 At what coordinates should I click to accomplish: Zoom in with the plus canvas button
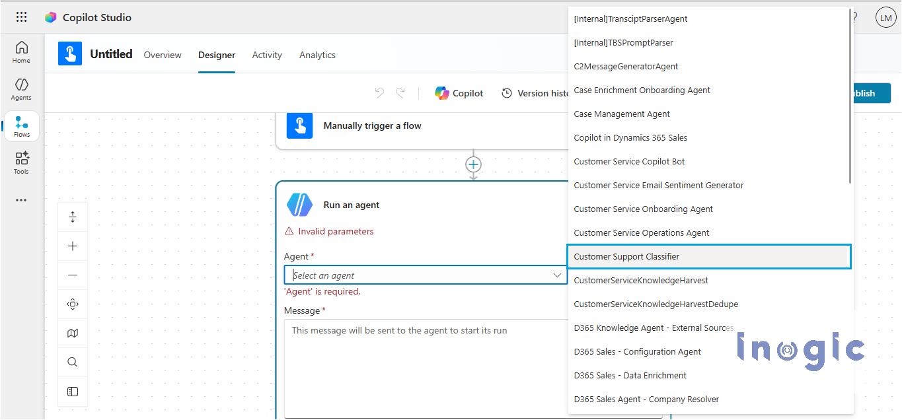[73, 246]
